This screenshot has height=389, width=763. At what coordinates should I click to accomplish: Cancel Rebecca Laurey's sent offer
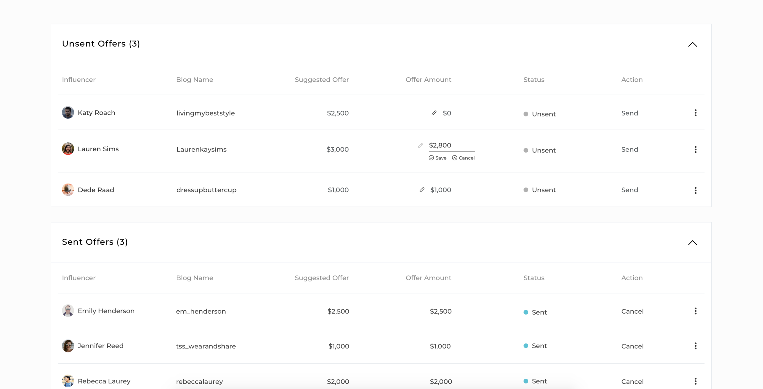click(632, 381)
